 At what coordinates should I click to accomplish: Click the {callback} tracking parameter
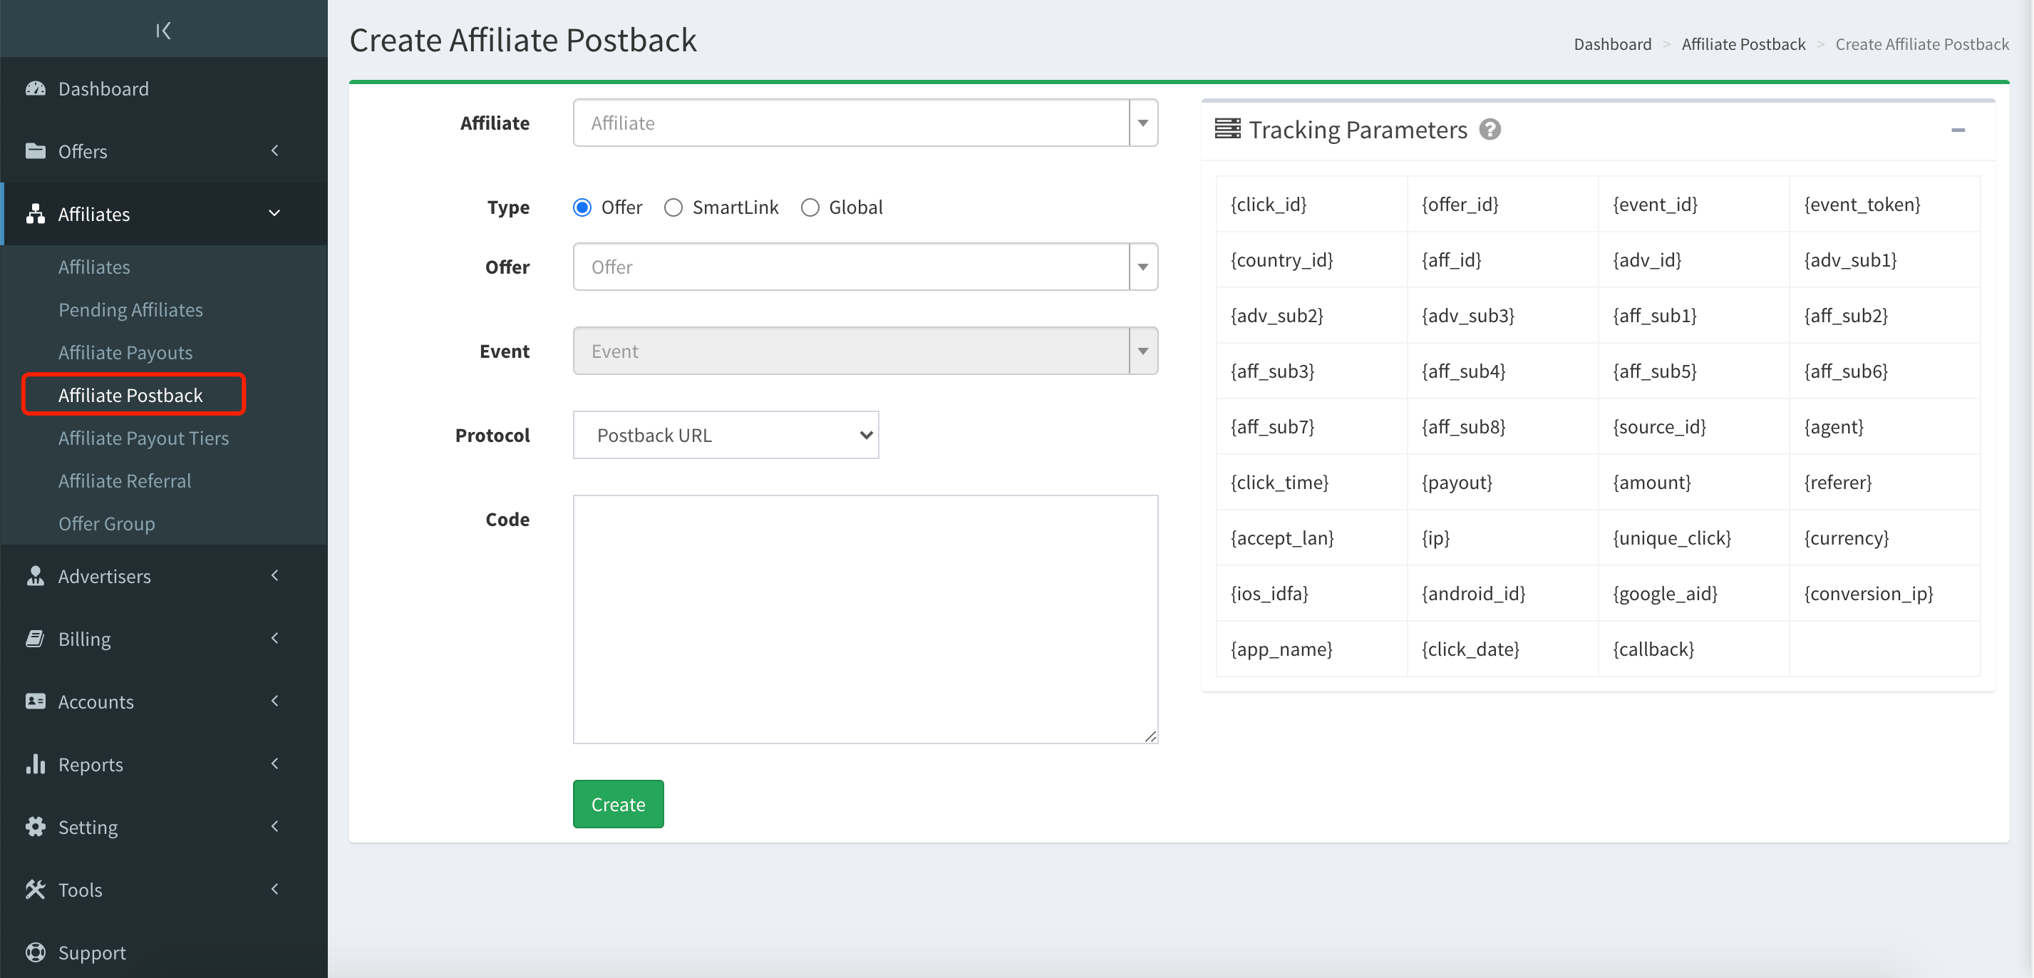1653,649
